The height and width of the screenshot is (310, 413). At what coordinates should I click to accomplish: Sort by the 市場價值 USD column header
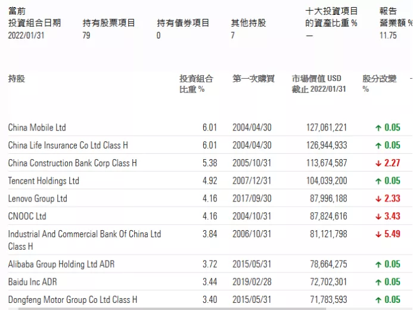point(319,83)
